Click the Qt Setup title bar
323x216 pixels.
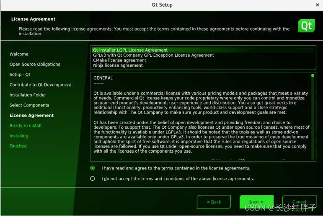point(162,5)
